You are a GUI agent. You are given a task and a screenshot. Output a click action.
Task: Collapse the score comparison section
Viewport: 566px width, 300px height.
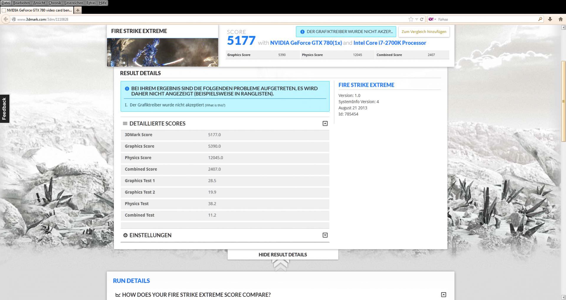[x=444, y=295]
